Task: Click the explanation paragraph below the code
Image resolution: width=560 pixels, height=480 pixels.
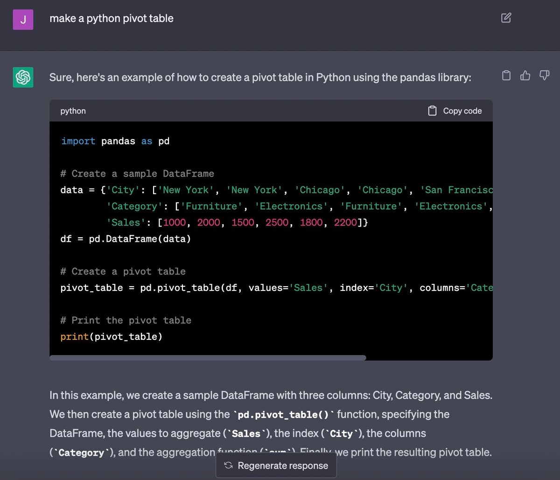Action: pyautogui.click(x=271, y=424)
